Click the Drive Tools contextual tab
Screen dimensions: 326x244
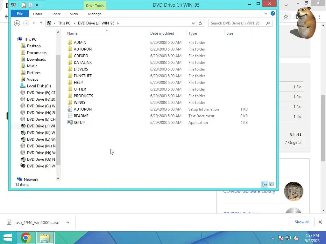tap(95, 6)
